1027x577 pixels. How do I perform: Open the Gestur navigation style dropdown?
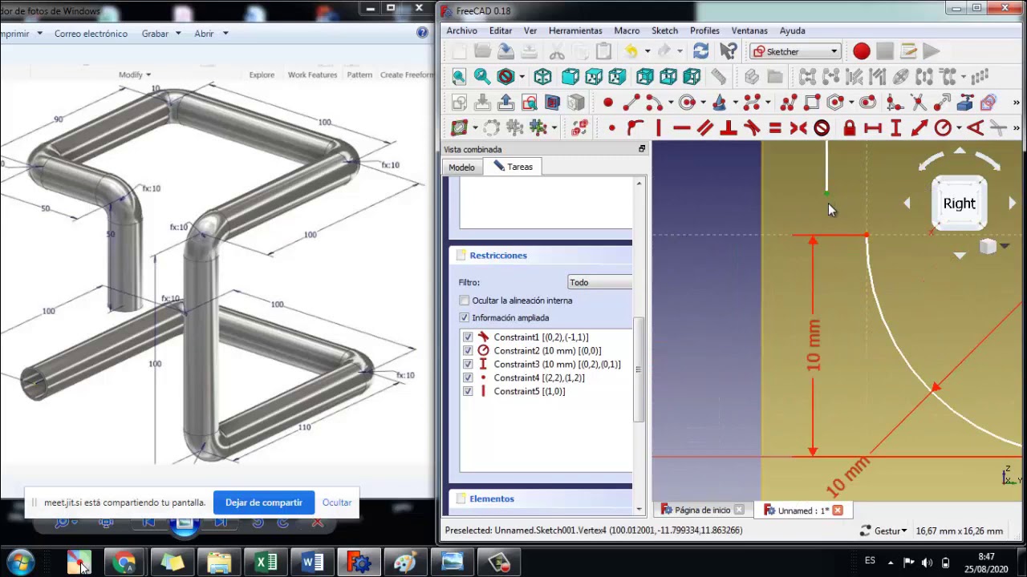tap(883, 531)
